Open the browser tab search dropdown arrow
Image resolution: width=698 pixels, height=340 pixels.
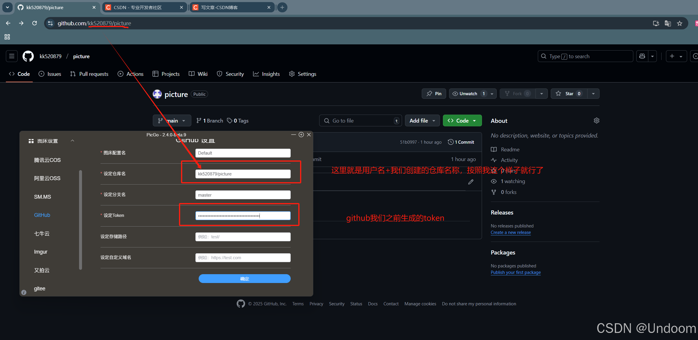pos(7,7)
